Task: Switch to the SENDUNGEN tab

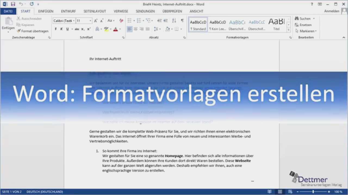Action: pos(145,11)
